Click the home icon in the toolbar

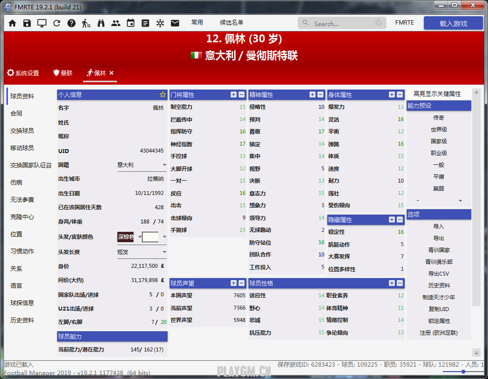coord(12,23)
